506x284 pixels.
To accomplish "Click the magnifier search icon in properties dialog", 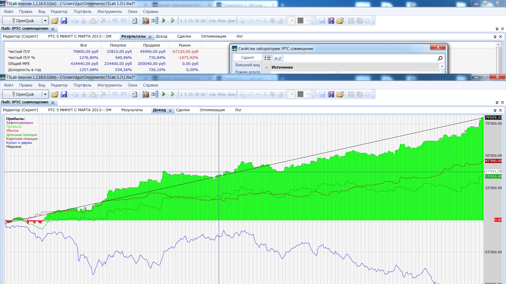I will click(440, 58).
